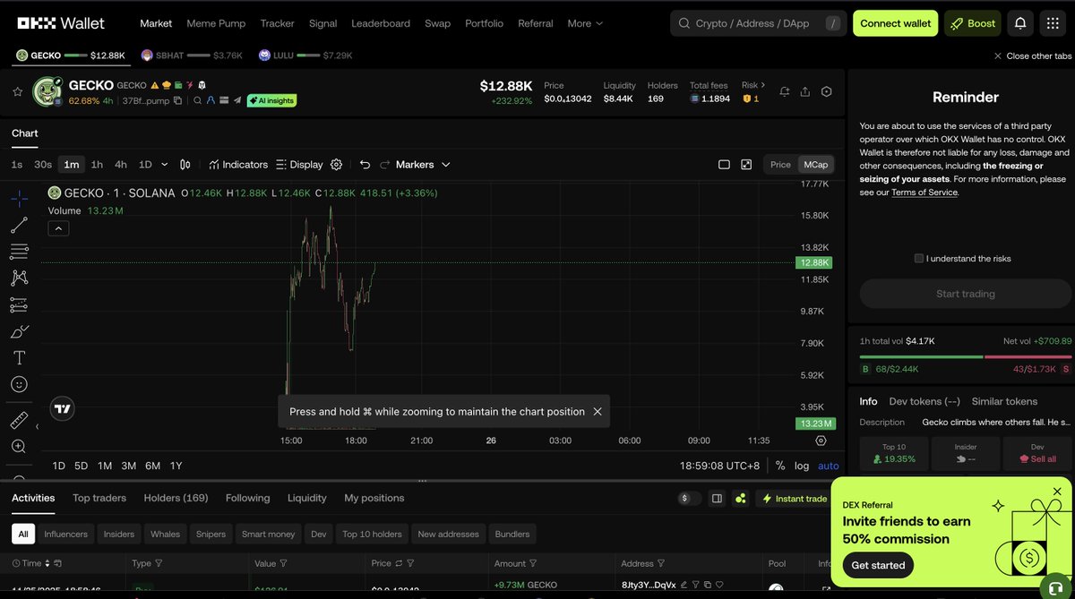Switch to the Top traders tab
Viewport: 1075px width, 599px height.
click(x=99, y=498)
